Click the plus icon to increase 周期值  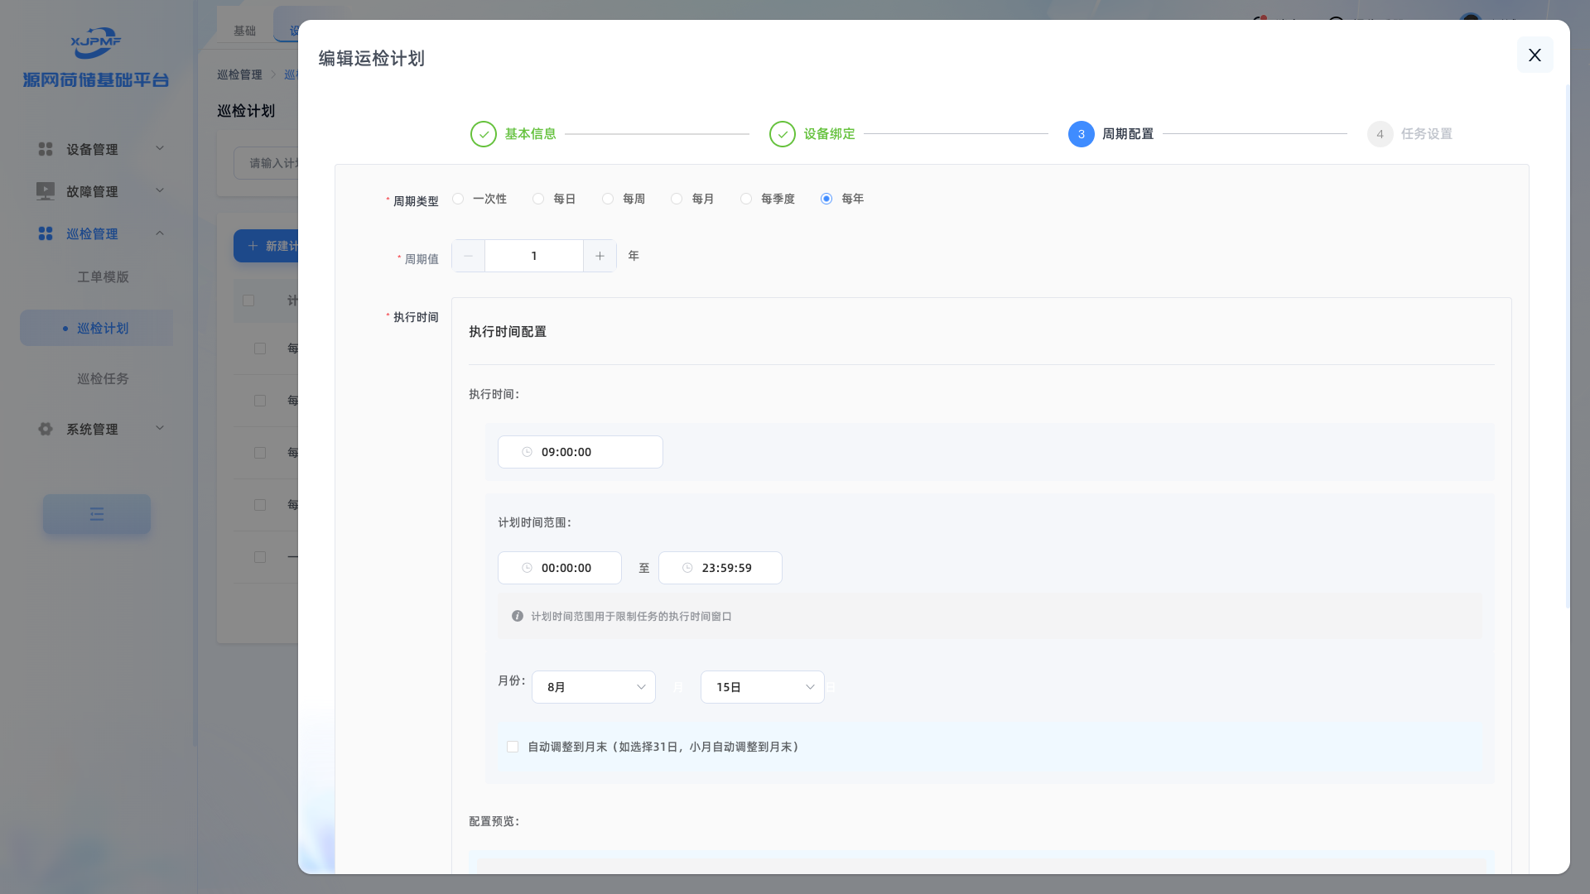pos(600,256)
